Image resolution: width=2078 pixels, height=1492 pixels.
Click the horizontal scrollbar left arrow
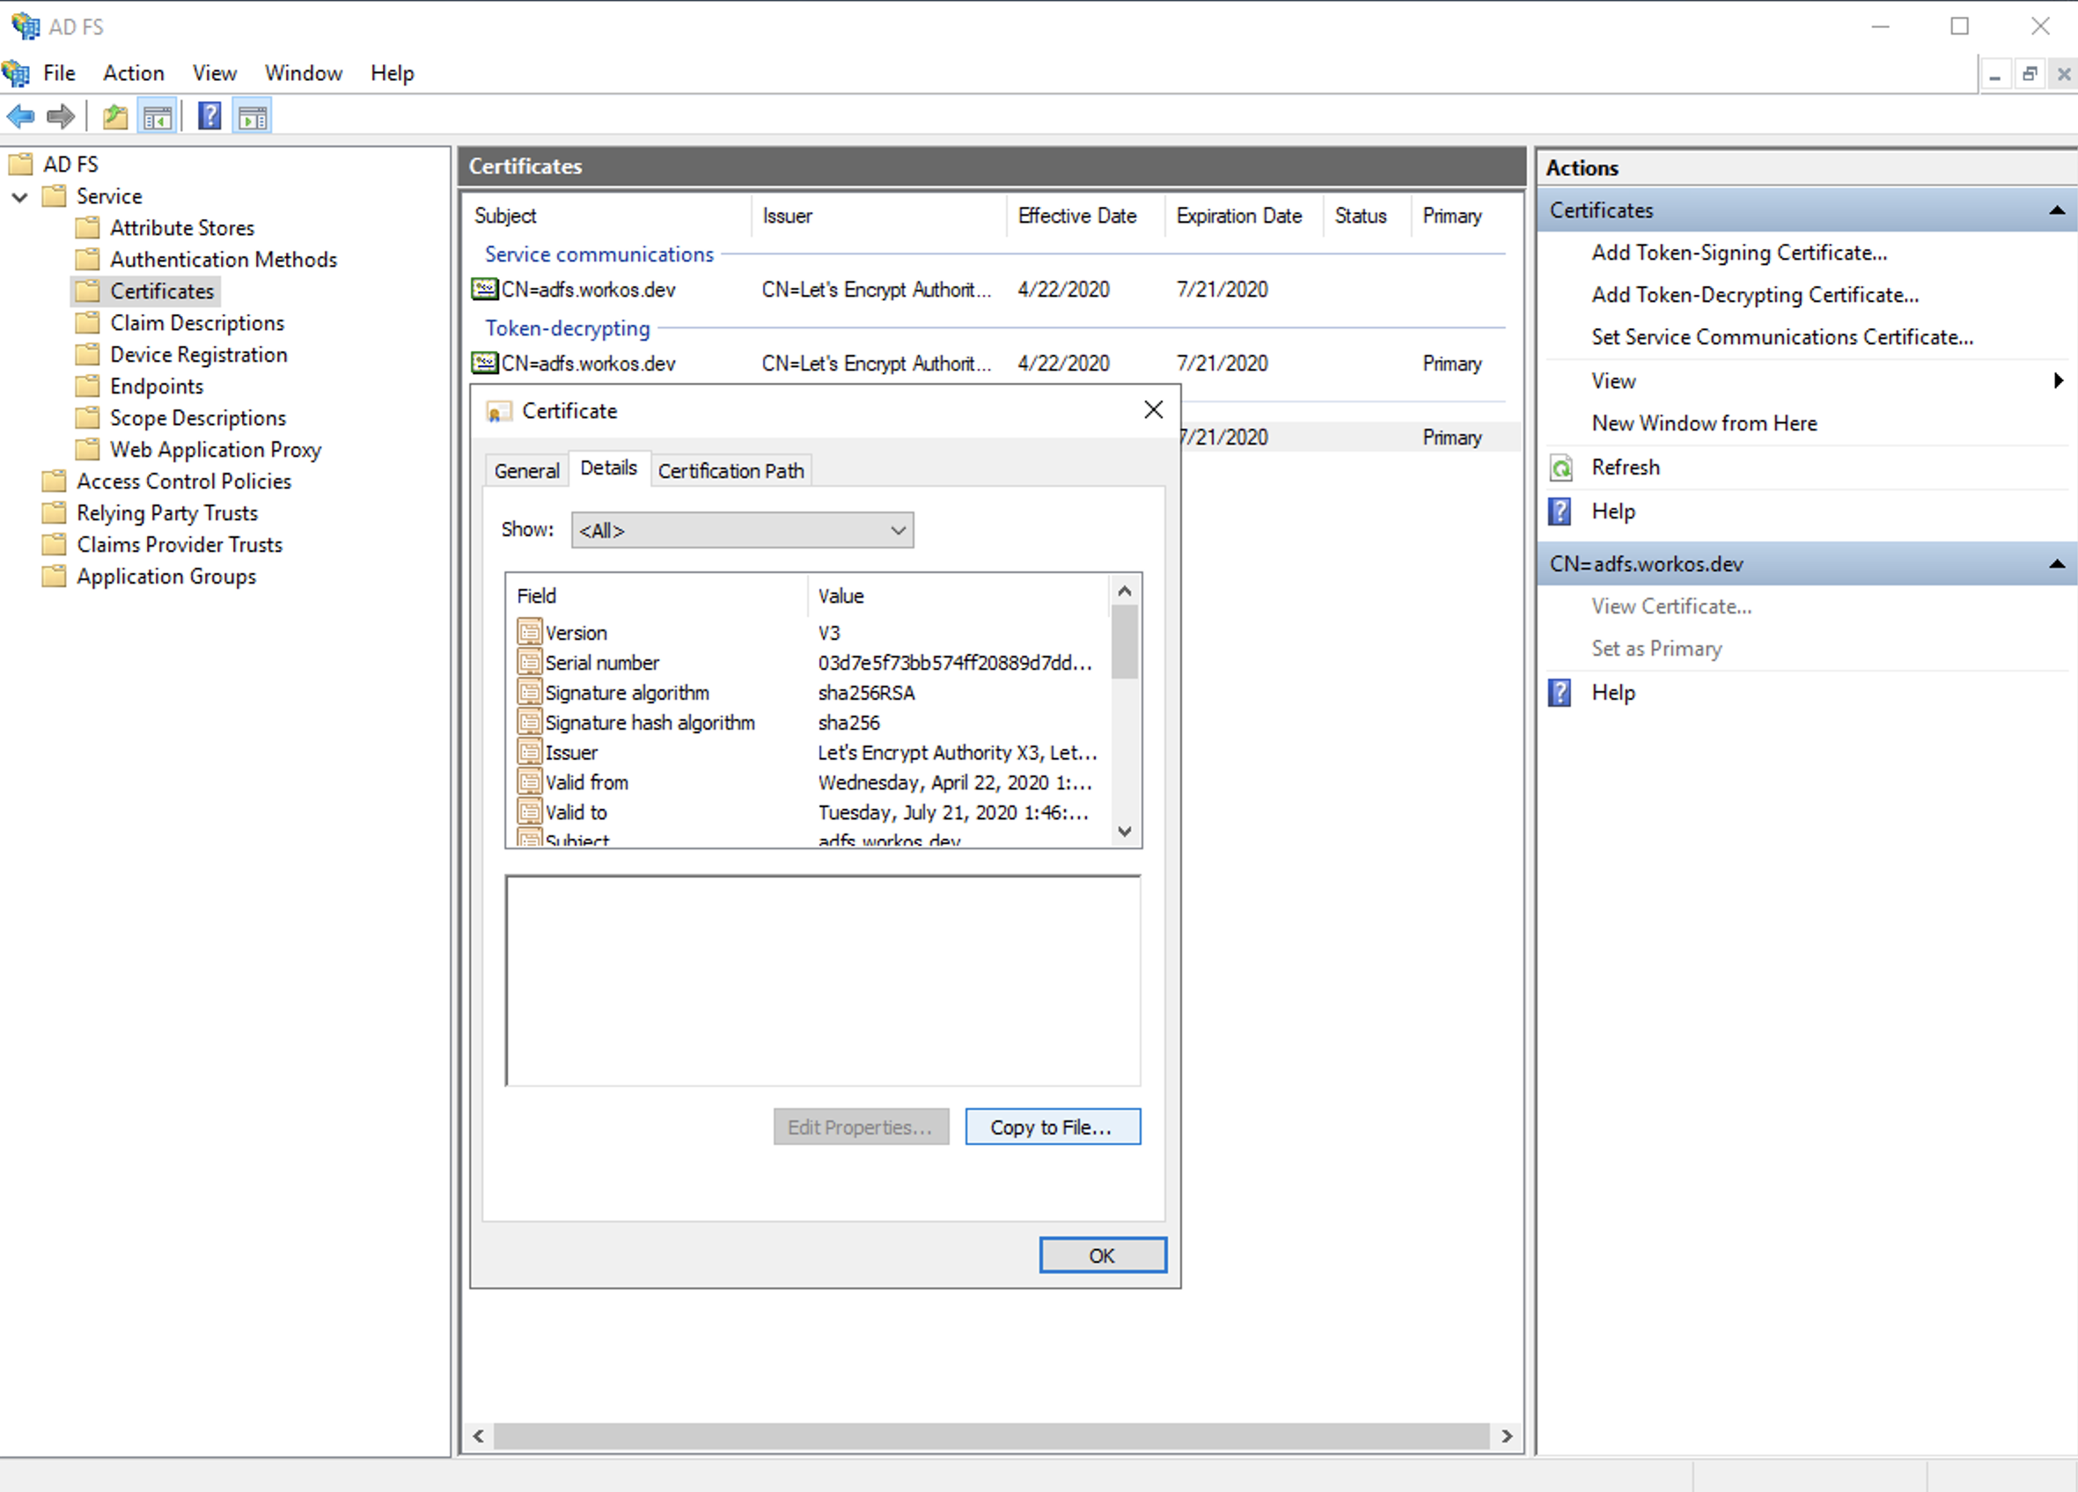478,1436
